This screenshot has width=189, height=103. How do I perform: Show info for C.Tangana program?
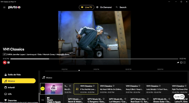pos(104,99)
